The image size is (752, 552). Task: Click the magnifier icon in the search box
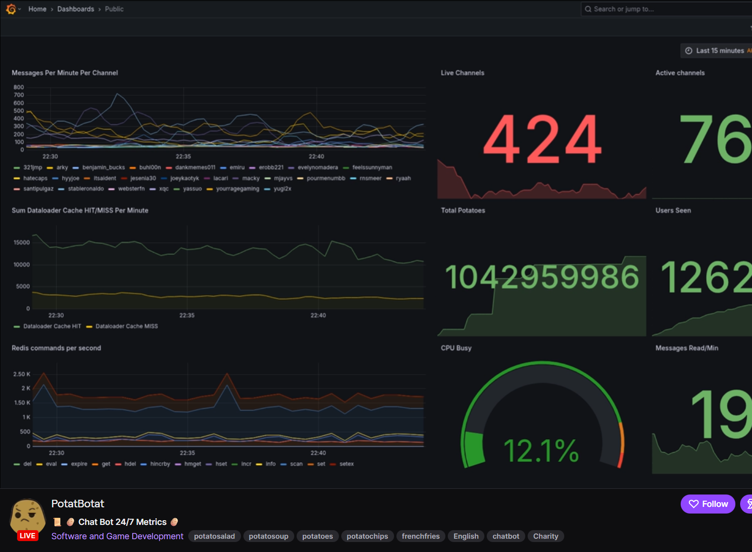(x=588, y=9)
